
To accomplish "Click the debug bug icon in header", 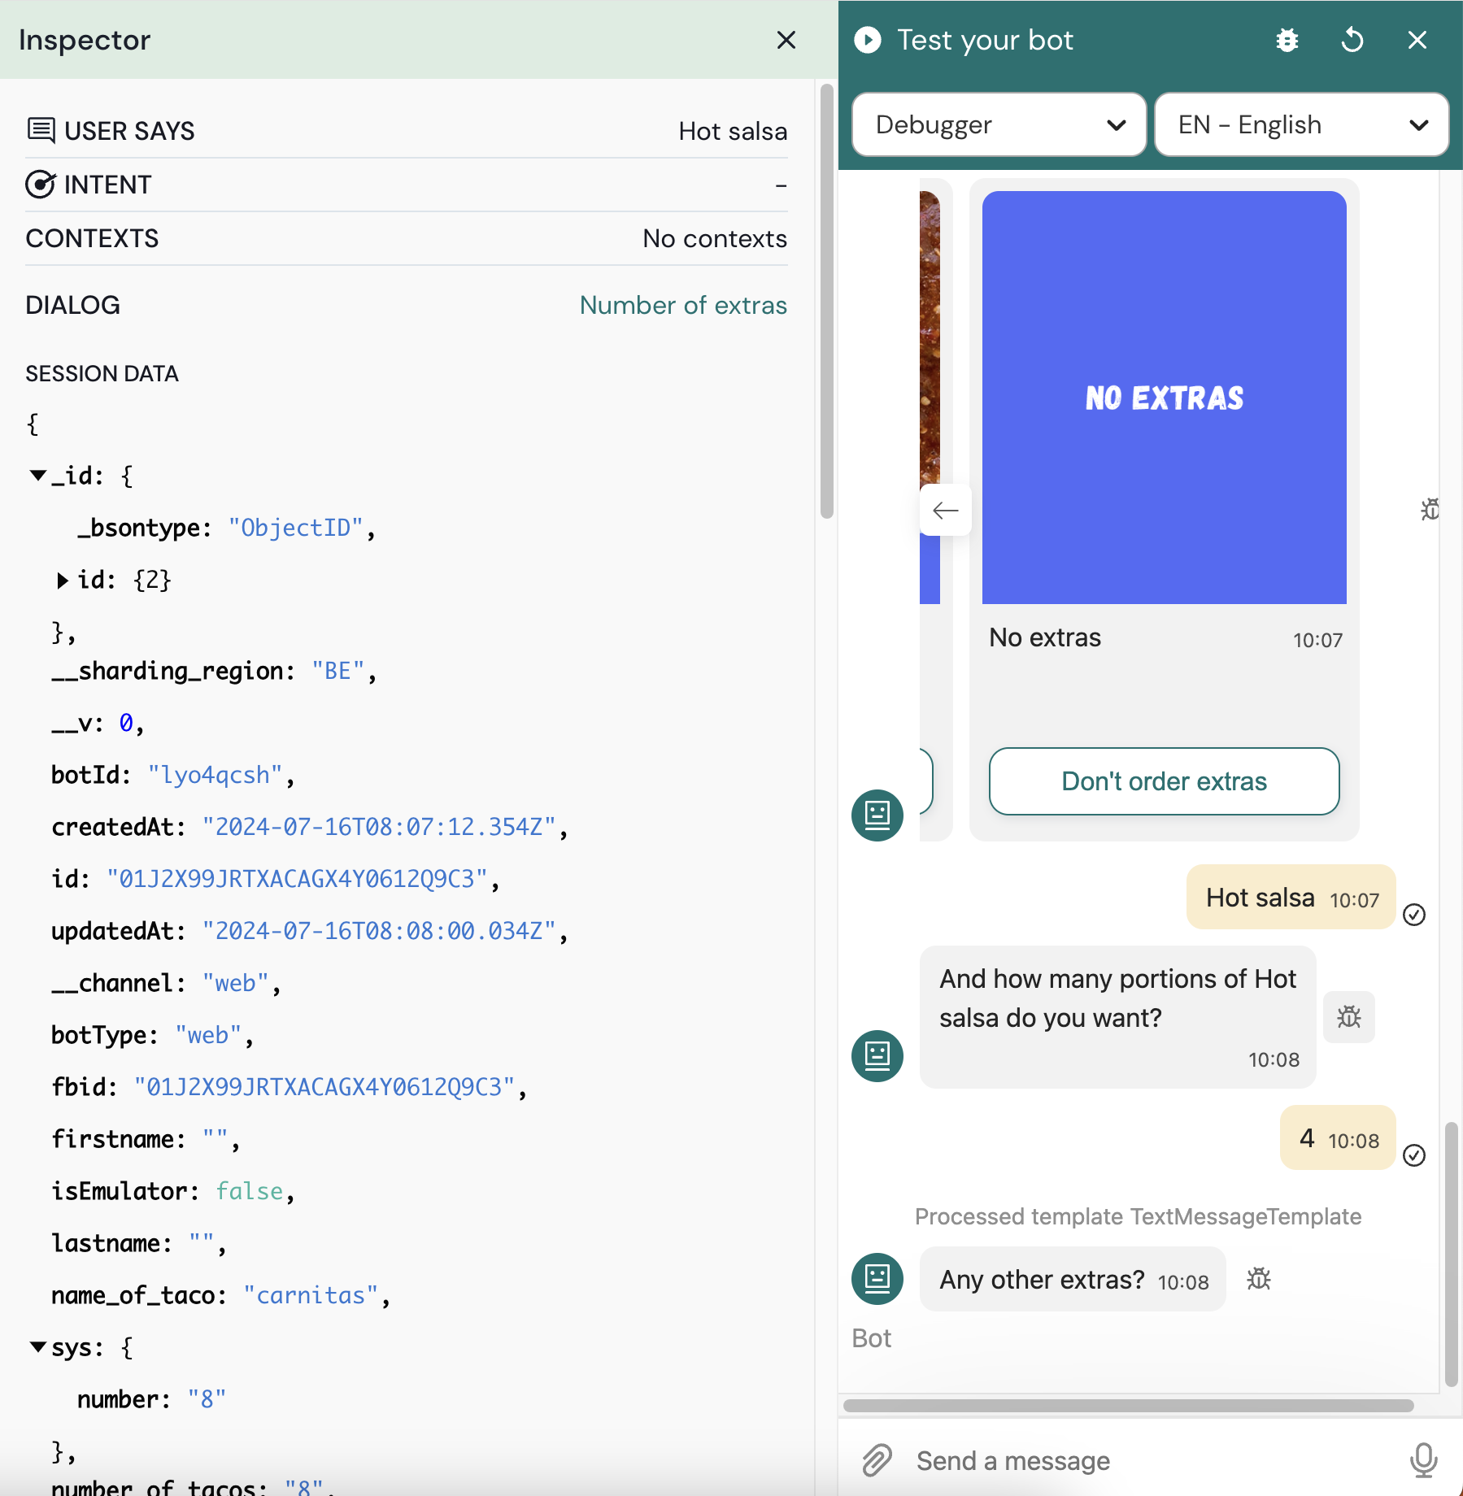I will coord(1287,40).
